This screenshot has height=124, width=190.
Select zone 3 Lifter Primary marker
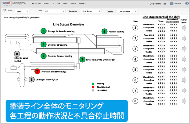pos(82,60)
